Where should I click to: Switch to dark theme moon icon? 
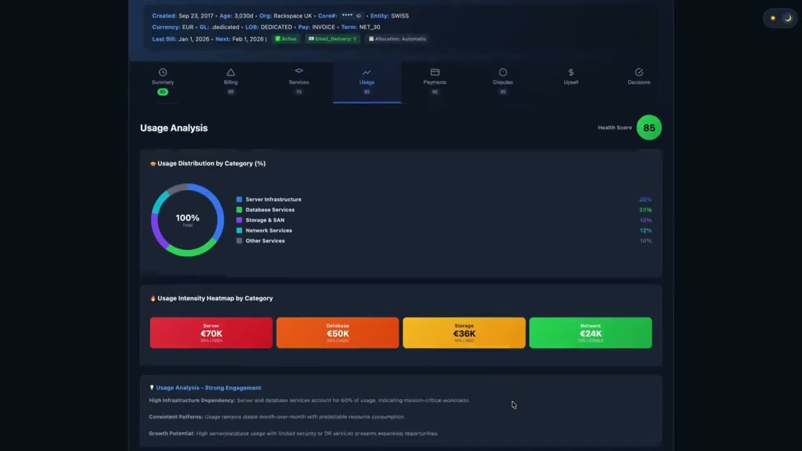[788, 18]
